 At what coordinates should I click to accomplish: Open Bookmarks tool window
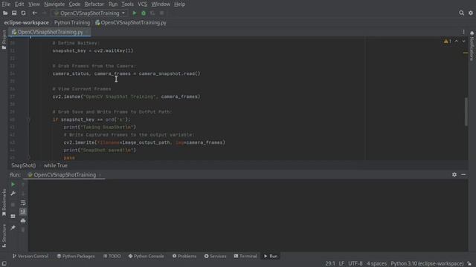click(4, 202)
